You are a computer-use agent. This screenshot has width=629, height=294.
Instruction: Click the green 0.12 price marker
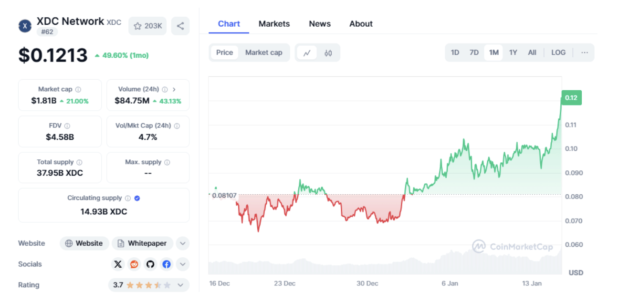571,98
